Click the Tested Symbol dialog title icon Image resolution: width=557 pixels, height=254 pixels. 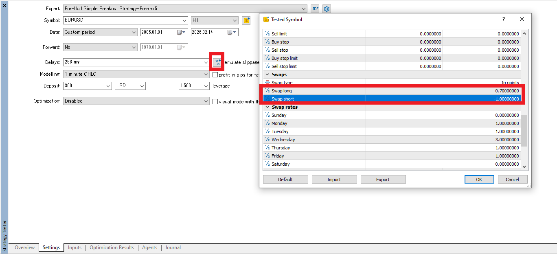tap(267, 19)
